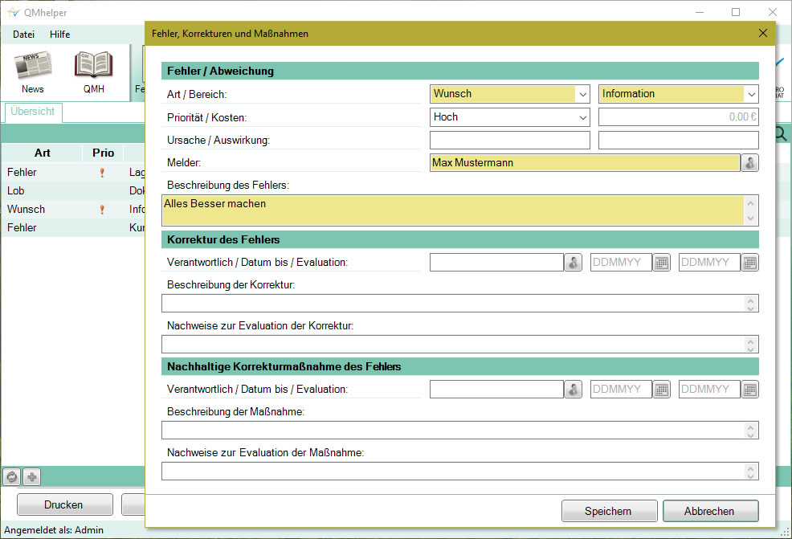Click the Melder field with Max Mustermann
This screenshot has width=792, height=539.
[x=585, y=162]
